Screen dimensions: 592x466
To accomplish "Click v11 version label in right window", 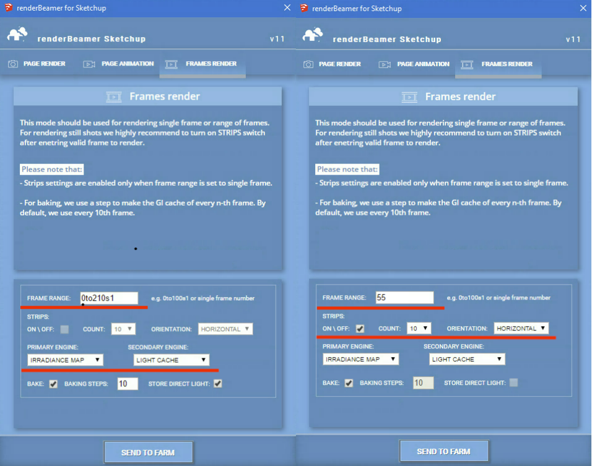I will (573, 39).
